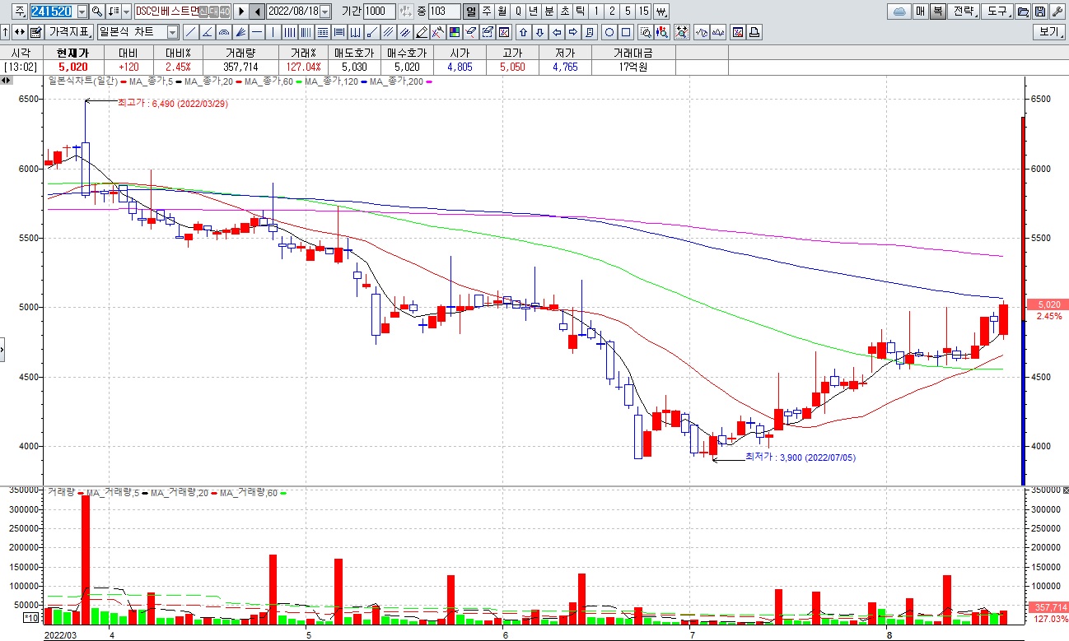Image resolution: width=1069 pixels, height=641 pixels.
Task: Click the save diskette icon
Action: 1040,12
